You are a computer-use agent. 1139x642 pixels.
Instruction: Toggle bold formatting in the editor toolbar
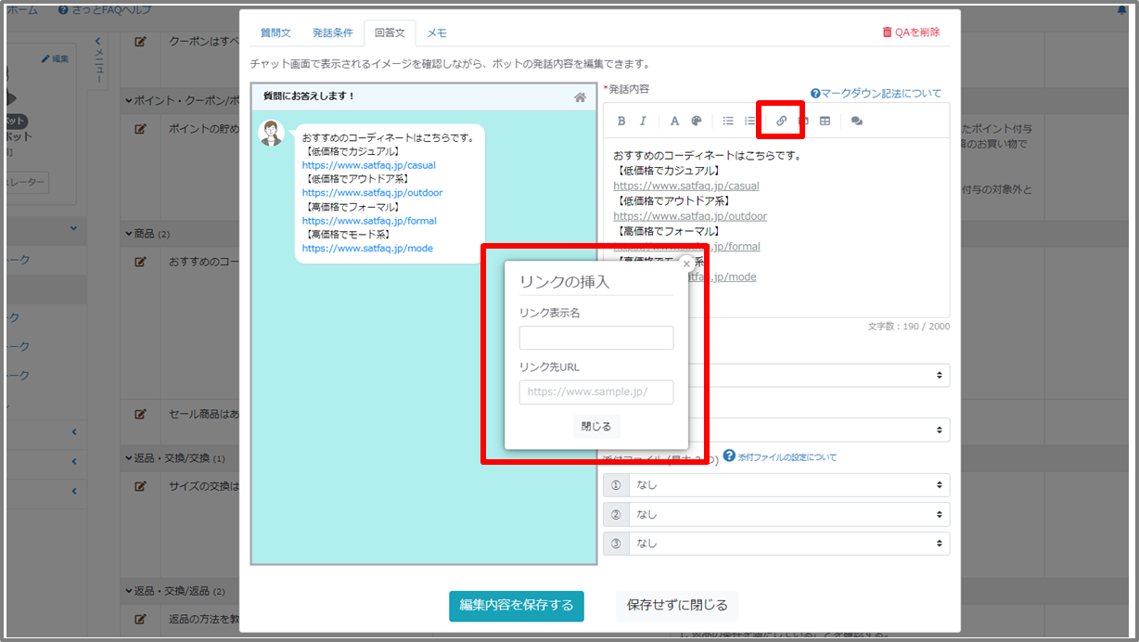[x=621, y=121]
